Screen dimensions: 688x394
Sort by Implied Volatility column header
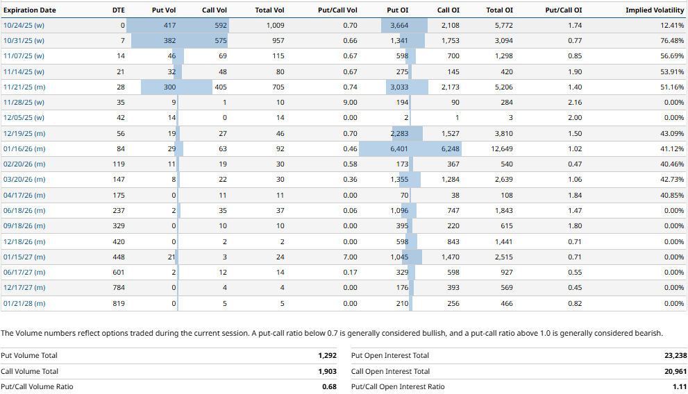click(655, 10)
